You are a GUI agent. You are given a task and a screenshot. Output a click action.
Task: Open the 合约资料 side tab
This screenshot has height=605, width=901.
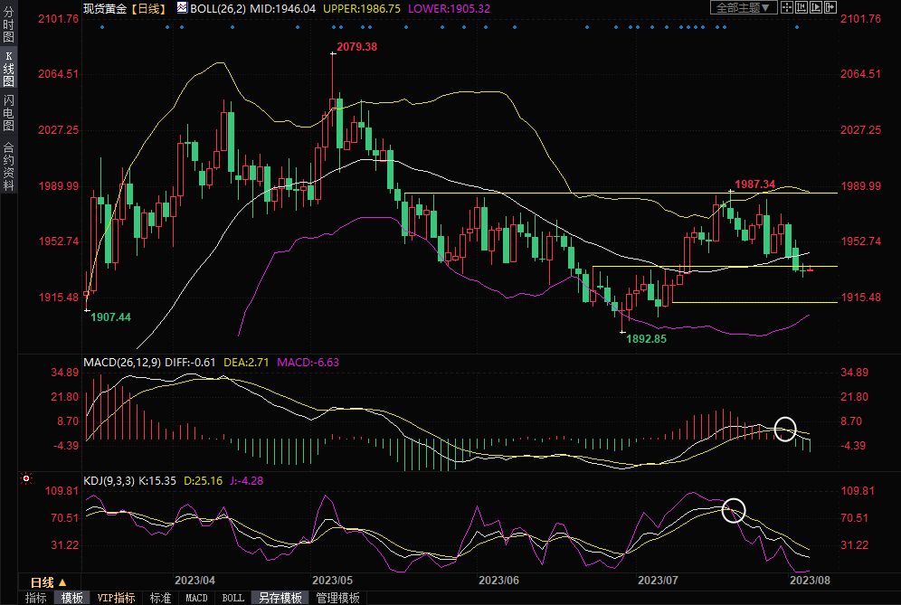(x=8, y=165)
